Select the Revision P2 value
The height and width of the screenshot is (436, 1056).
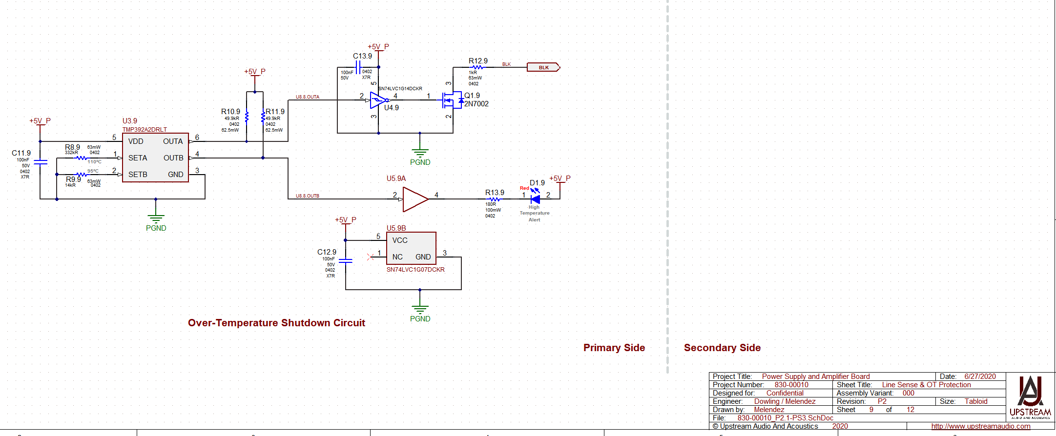882,401
